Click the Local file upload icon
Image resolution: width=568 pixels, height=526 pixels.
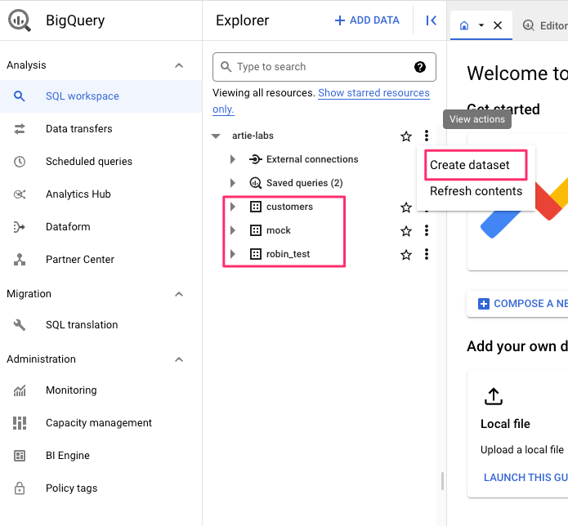(494, 396)
